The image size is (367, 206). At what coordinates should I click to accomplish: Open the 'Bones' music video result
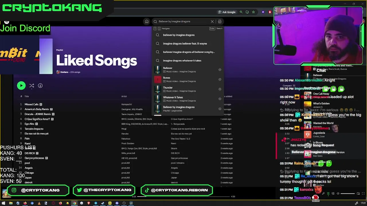click(188, 80)
